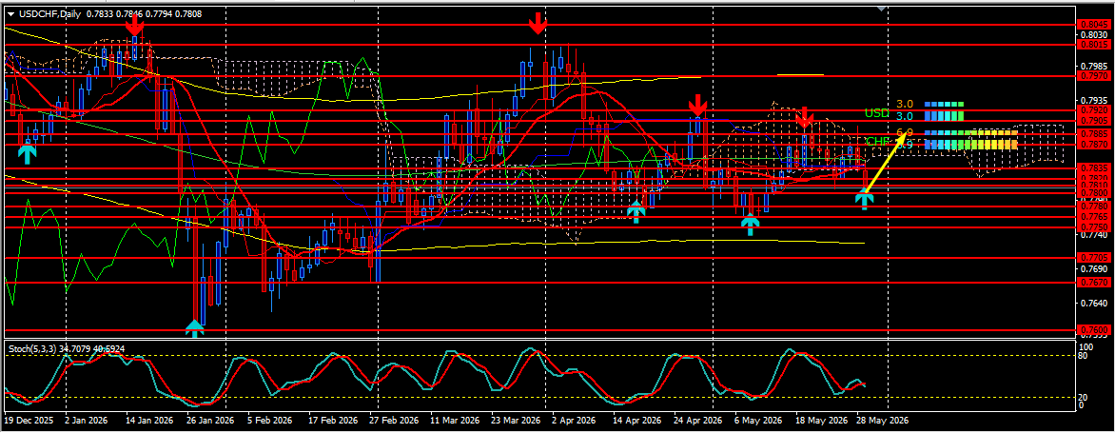Click the 14 Apr 2026 date label

(x=636, y=421)
